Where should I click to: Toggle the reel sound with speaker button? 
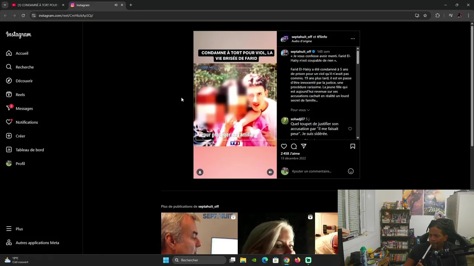pyautogui.click(x=270, y=172)
